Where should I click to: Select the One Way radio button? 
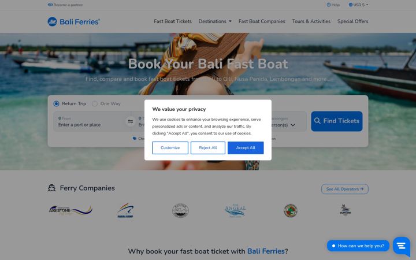point(95,104)
